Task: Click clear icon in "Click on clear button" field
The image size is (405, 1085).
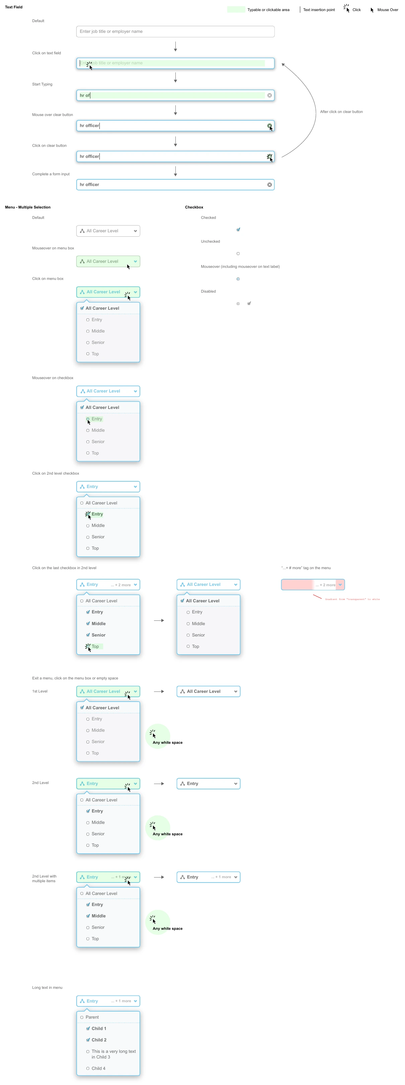Action: (x=269, y=156)
